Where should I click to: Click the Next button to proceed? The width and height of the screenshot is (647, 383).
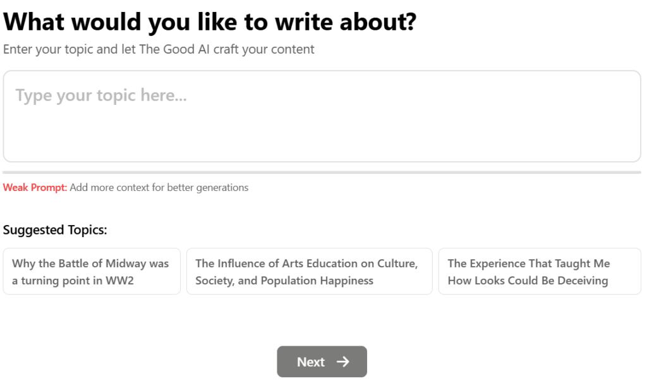(x=322, y=362)
